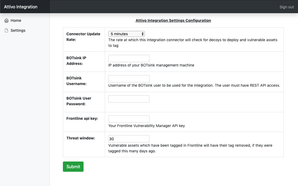Open the Home sidebar link
Screen dimensions: 298x186
[16, 20]
